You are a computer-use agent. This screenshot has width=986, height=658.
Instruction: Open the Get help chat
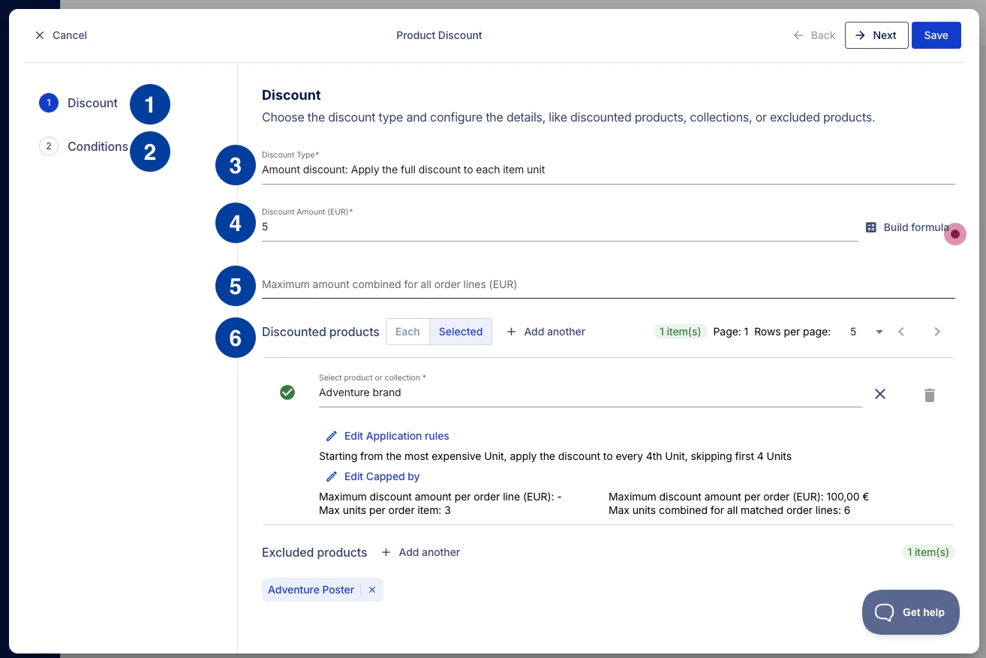tap(911, 612)
